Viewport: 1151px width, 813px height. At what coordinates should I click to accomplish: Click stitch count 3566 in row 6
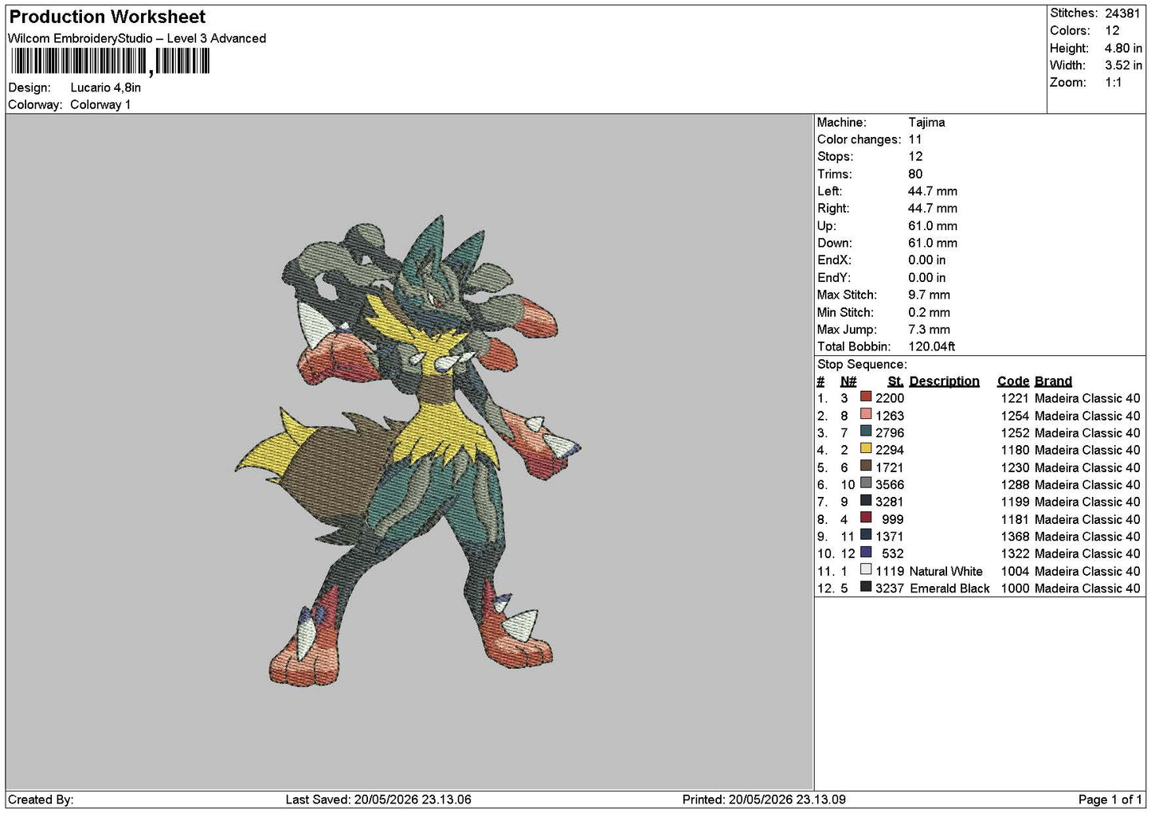tap(890, 484)
